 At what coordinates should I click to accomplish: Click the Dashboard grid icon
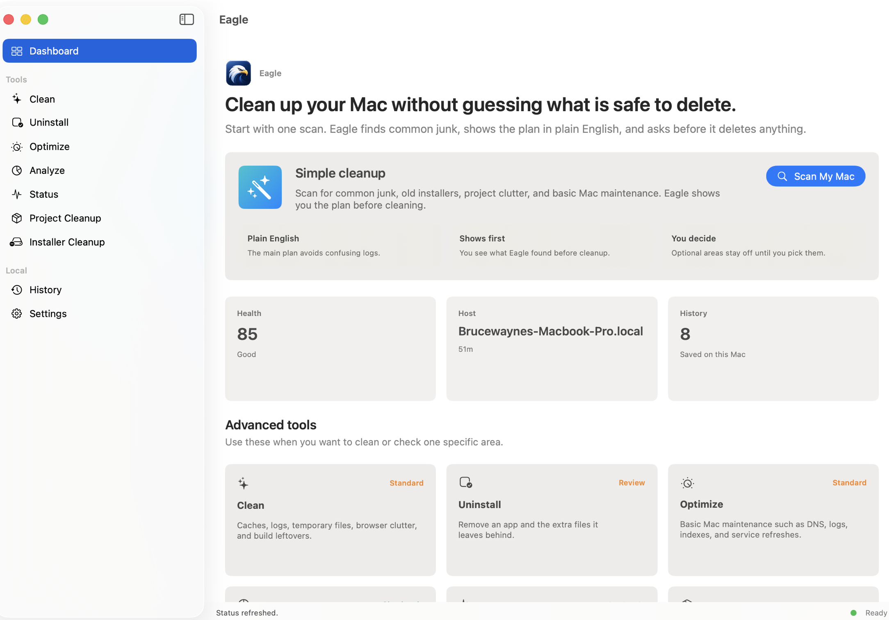pos(17,51)
